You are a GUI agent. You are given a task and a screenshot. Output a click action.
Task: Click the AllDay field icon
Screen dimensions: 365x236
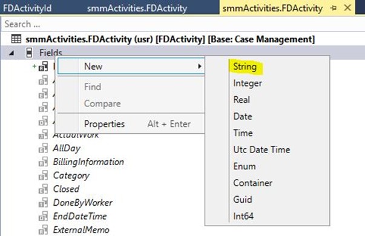(44, 148)
